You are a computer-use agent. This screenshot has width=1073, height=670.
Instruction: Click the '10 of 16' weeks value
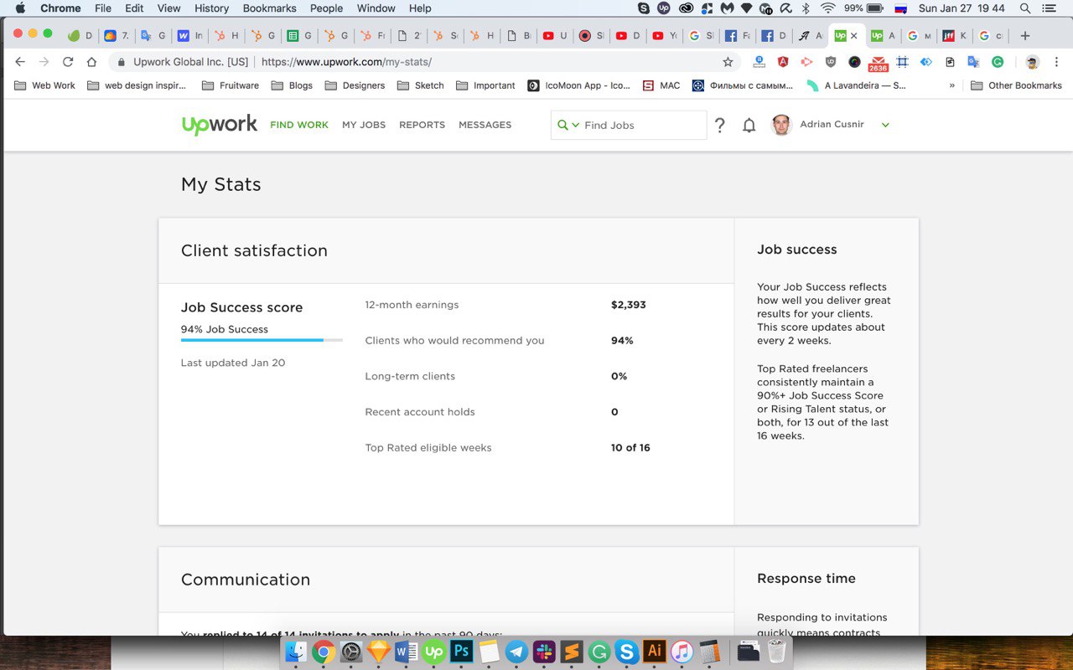point(630,448)
